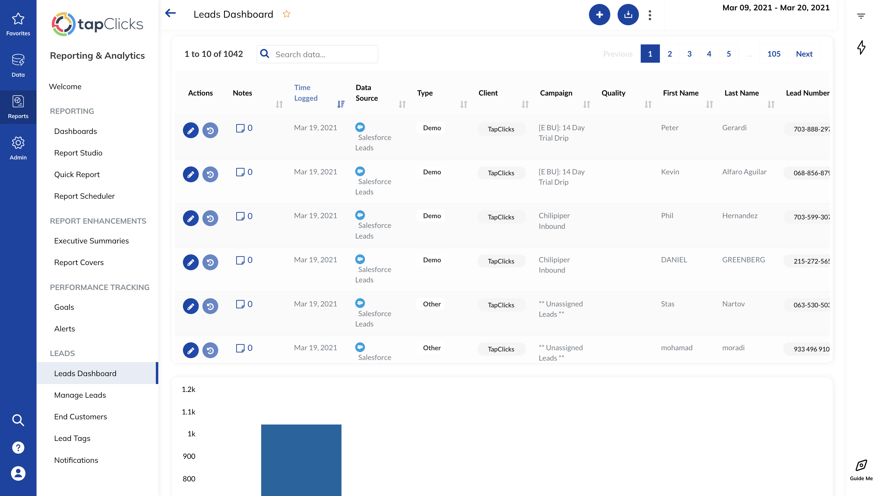Viewport: 876px width, 496px height.
Task: View history for Phil Hernandez lead
Action: tap(210, 218)
